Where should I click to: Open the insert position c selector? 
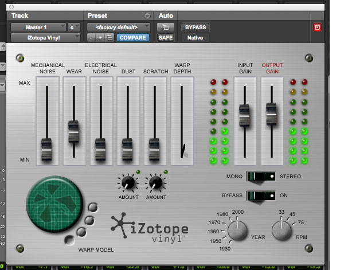[x=74, y=28]
